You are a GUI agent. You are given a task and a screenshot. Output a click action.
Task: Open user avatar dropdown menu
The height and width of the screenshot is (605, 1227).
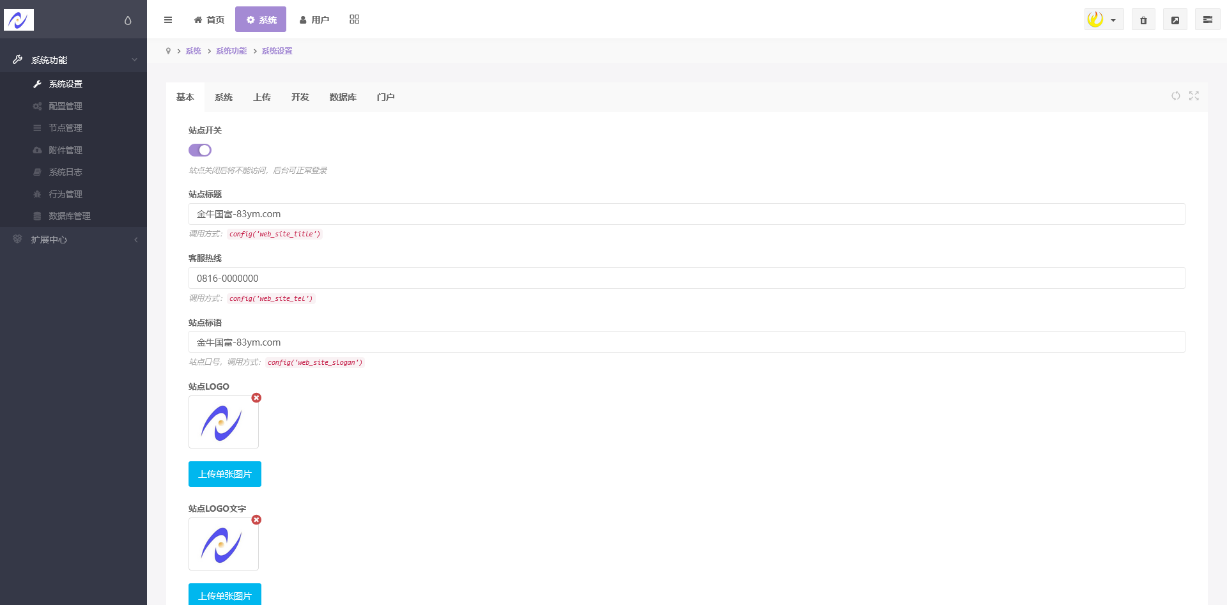click(1104, 20)
